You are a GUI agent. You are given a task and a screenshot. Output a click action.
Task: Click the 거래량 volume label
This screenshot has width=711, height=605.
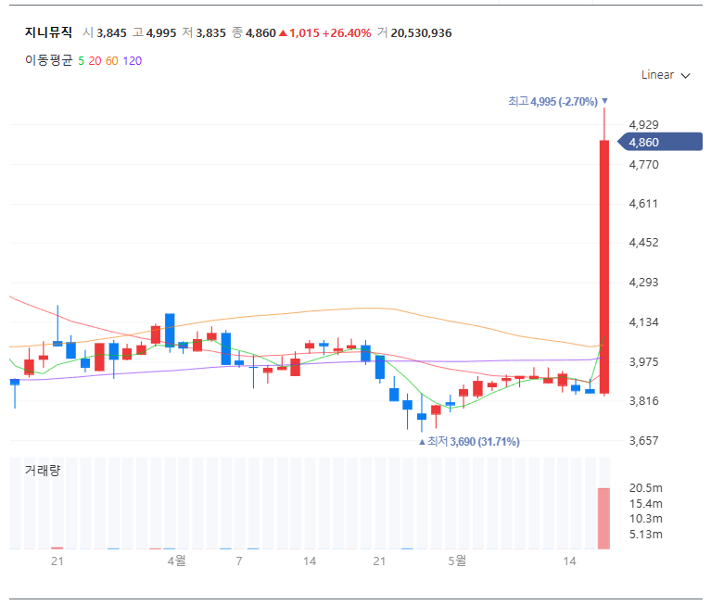point(42,470)
